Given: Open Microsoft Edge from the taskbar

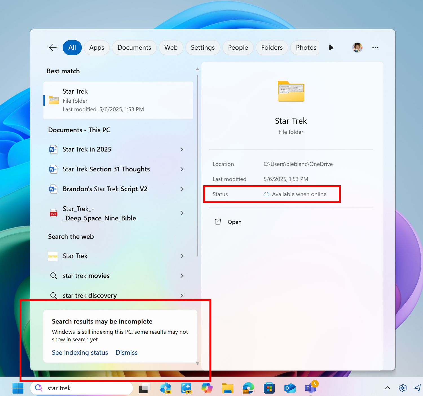Looking at the screenshot, I should 248,388.
